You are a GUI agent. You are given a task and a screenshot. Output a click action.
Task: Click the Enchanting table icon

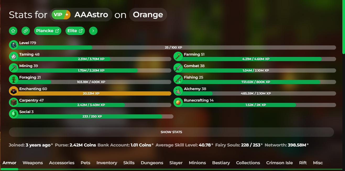click(x=14, y=91)
